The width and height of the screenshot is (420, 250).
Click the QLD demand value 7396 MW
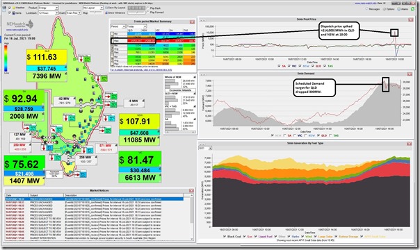click(x=47, y=76)
